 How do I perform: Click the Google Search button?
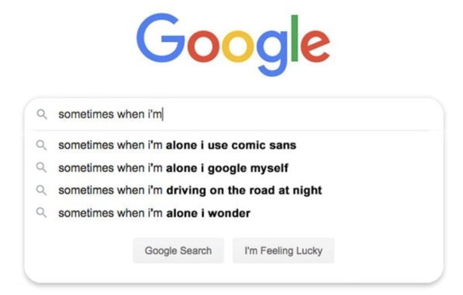[179, 251]
